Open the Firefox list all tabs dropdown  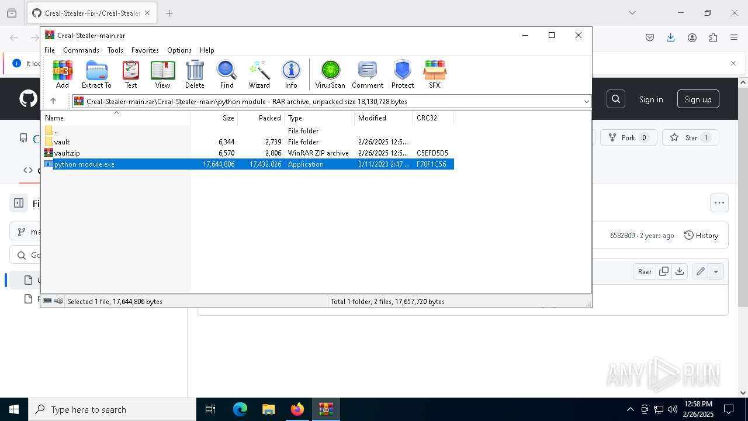coord(632,13)
